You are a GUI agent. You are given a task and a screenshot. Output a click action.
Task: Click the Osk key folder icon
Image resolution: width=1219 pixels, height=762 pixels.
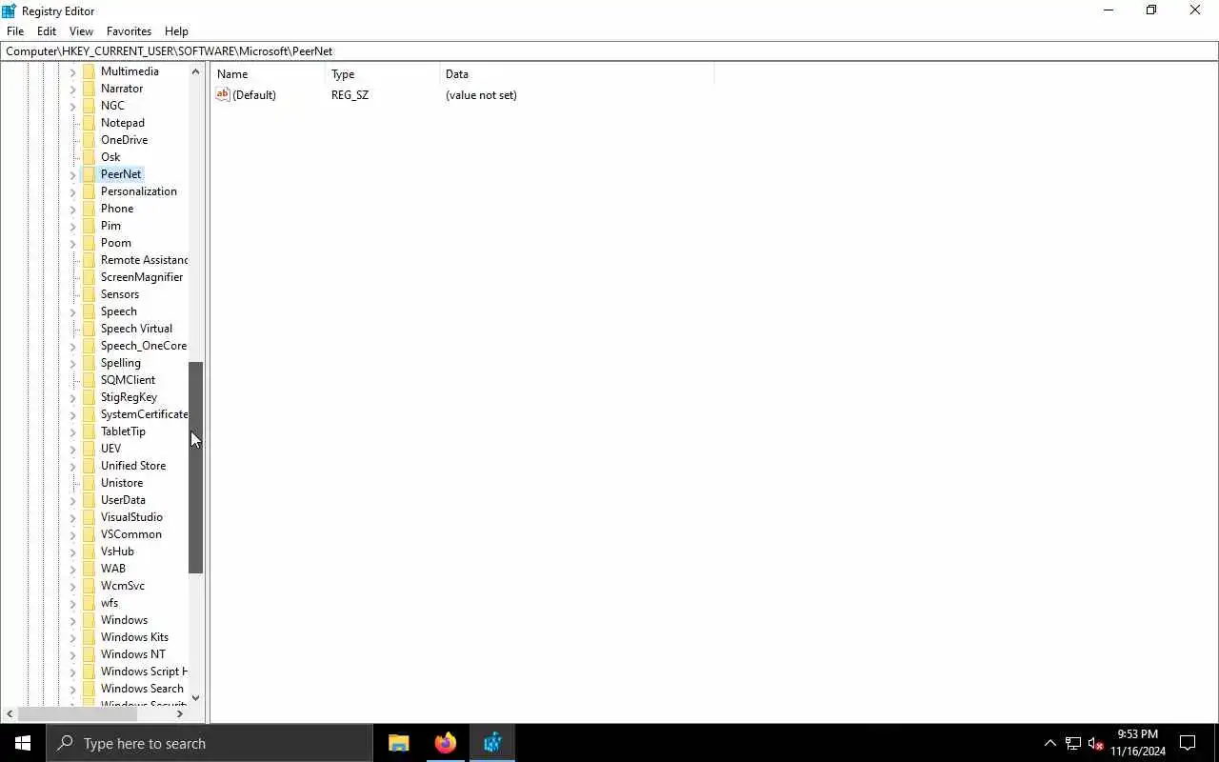point(89,157)
